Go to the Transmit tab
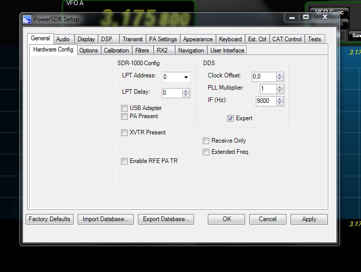Viewport: 361px width, 272px height. [132, 39]
